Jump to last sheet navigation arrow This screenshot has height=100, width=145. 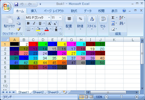click(14, 92)
